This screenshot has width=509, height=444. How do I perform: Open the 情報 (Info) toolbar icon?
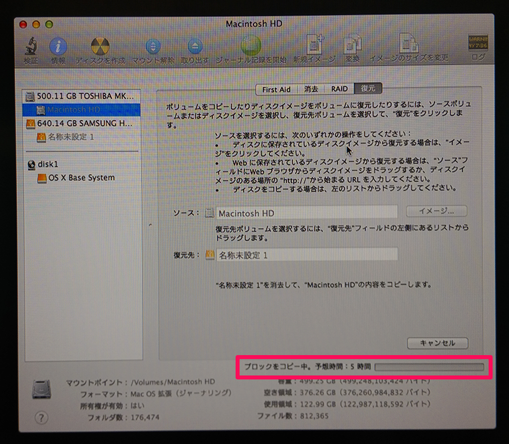pos(58,47)
